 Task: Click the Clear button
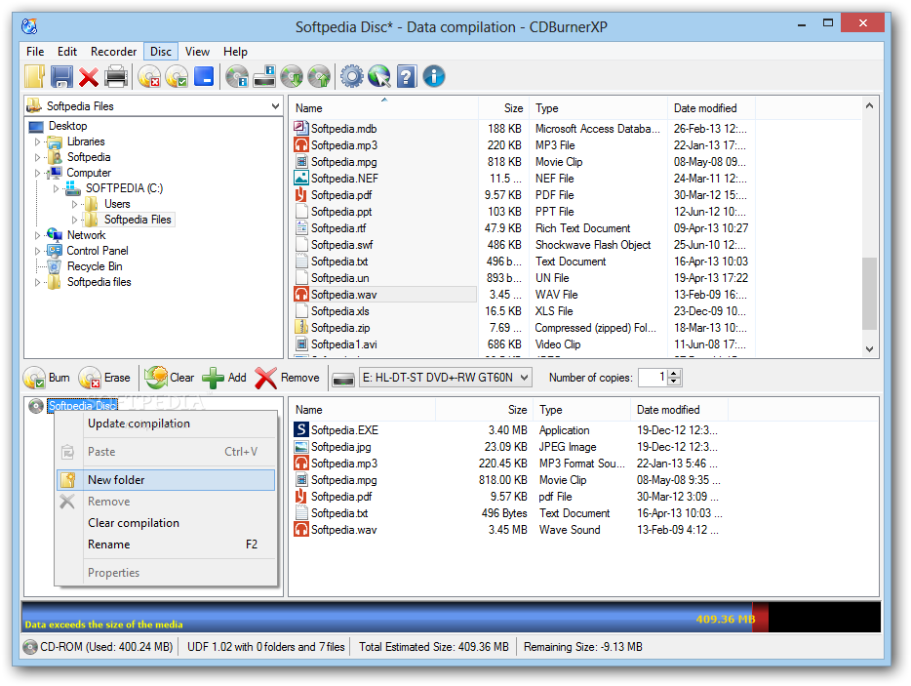[x=170, y=378]
